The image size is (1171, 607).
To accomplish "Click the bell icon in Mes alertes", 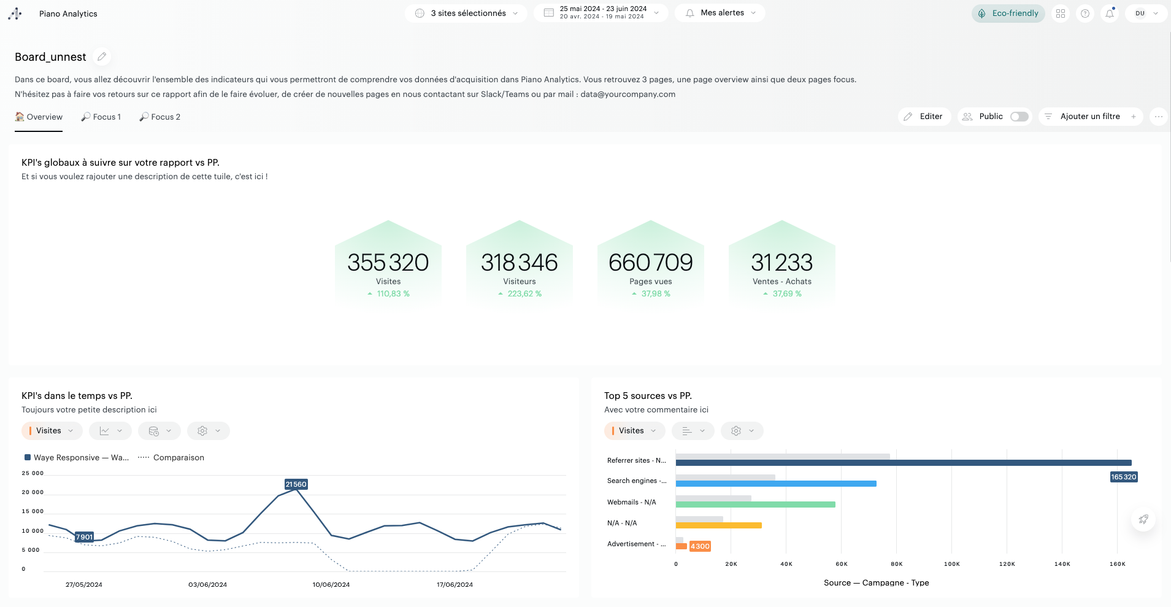I will [690, 13].
